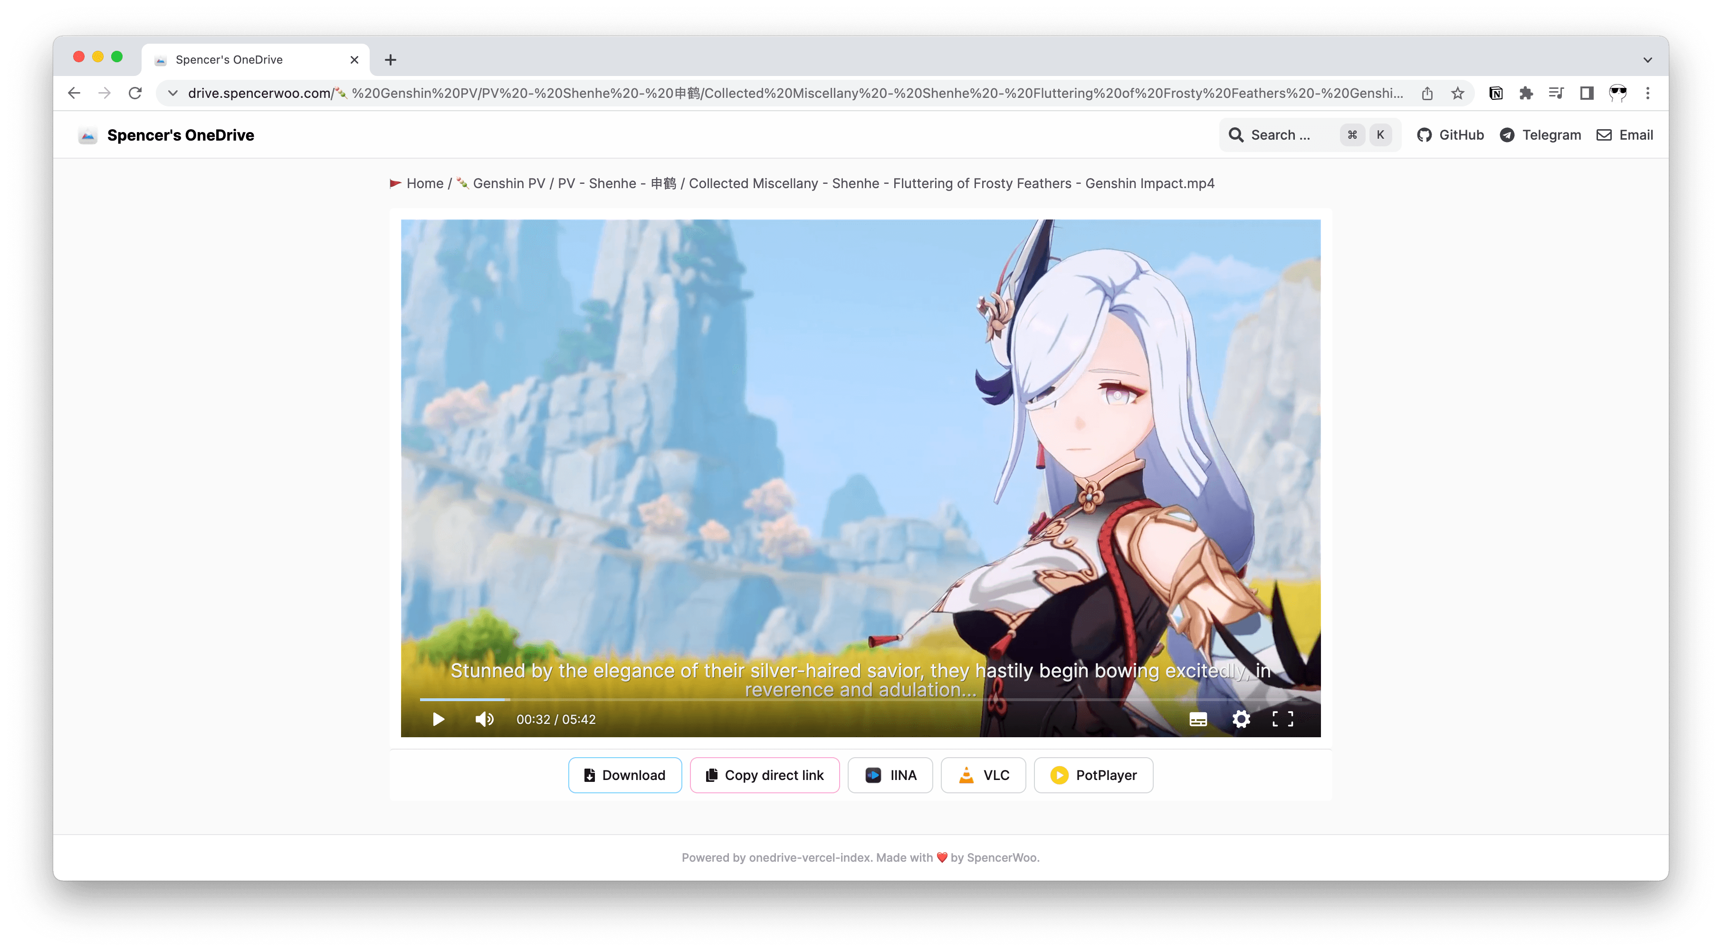This screenshot has height=951, width=1722.
Task: Open the tab list chevron at top right
Action: click(1648, 59)
